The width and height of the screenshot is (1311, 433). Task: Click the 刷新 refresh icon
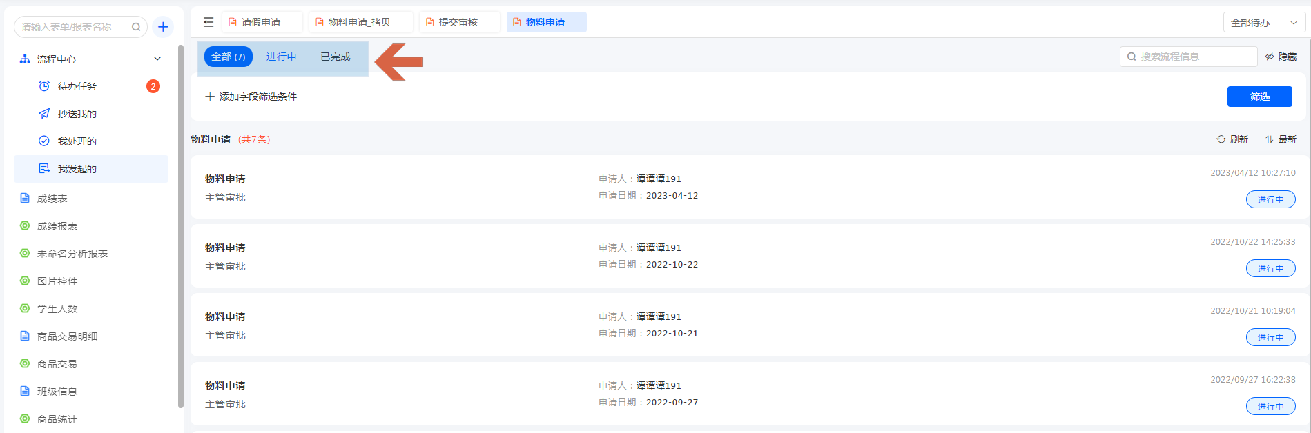click(1221, 139)
